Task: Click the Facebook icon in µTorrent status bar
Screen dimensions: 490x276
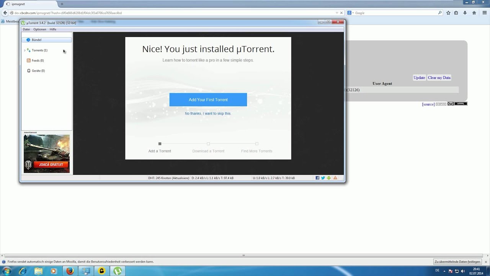Action: click(x=317, y=178)
